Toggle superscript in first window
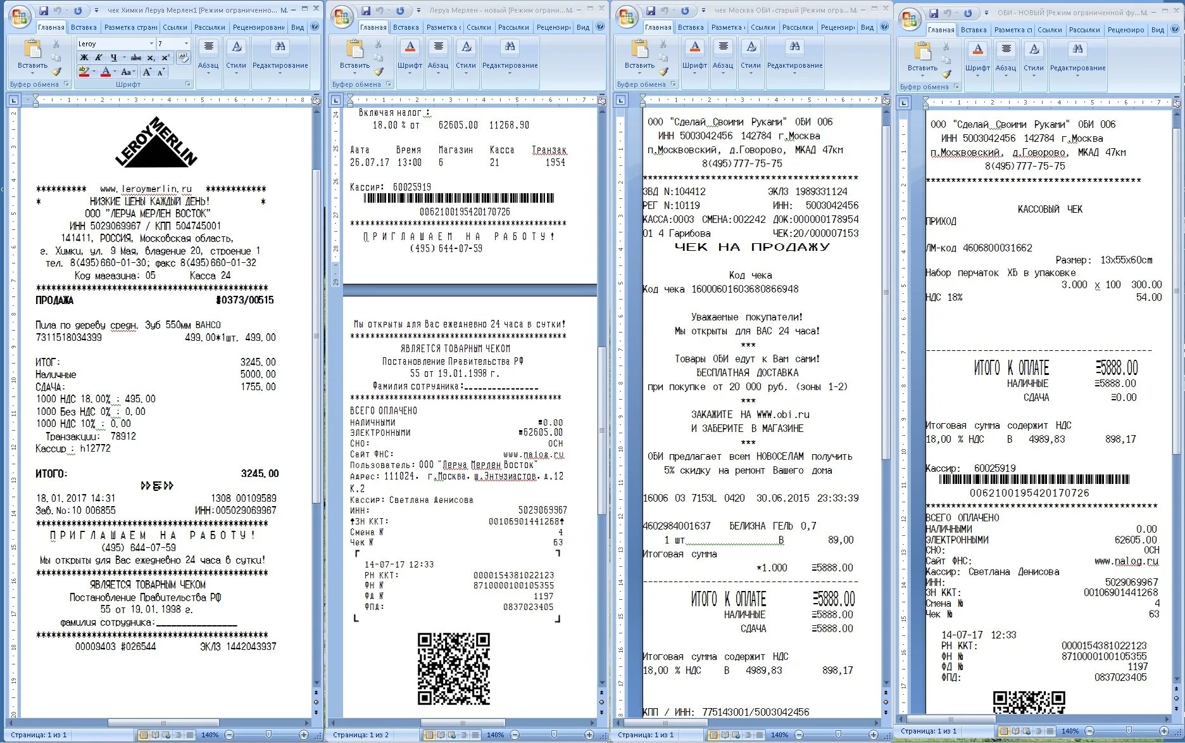Screen dimensions: 1185x743 pyautogui.click(x=165, y=58)
